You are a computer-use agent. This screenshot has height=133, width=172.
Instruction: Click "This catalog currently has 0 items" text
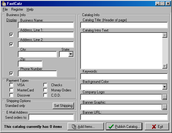click(x=33, y=127)
